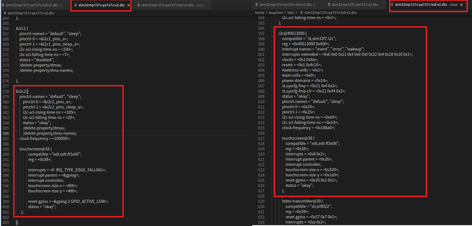Click 'compatible = "sil,sii9022";' line

[x=309, y=206]
